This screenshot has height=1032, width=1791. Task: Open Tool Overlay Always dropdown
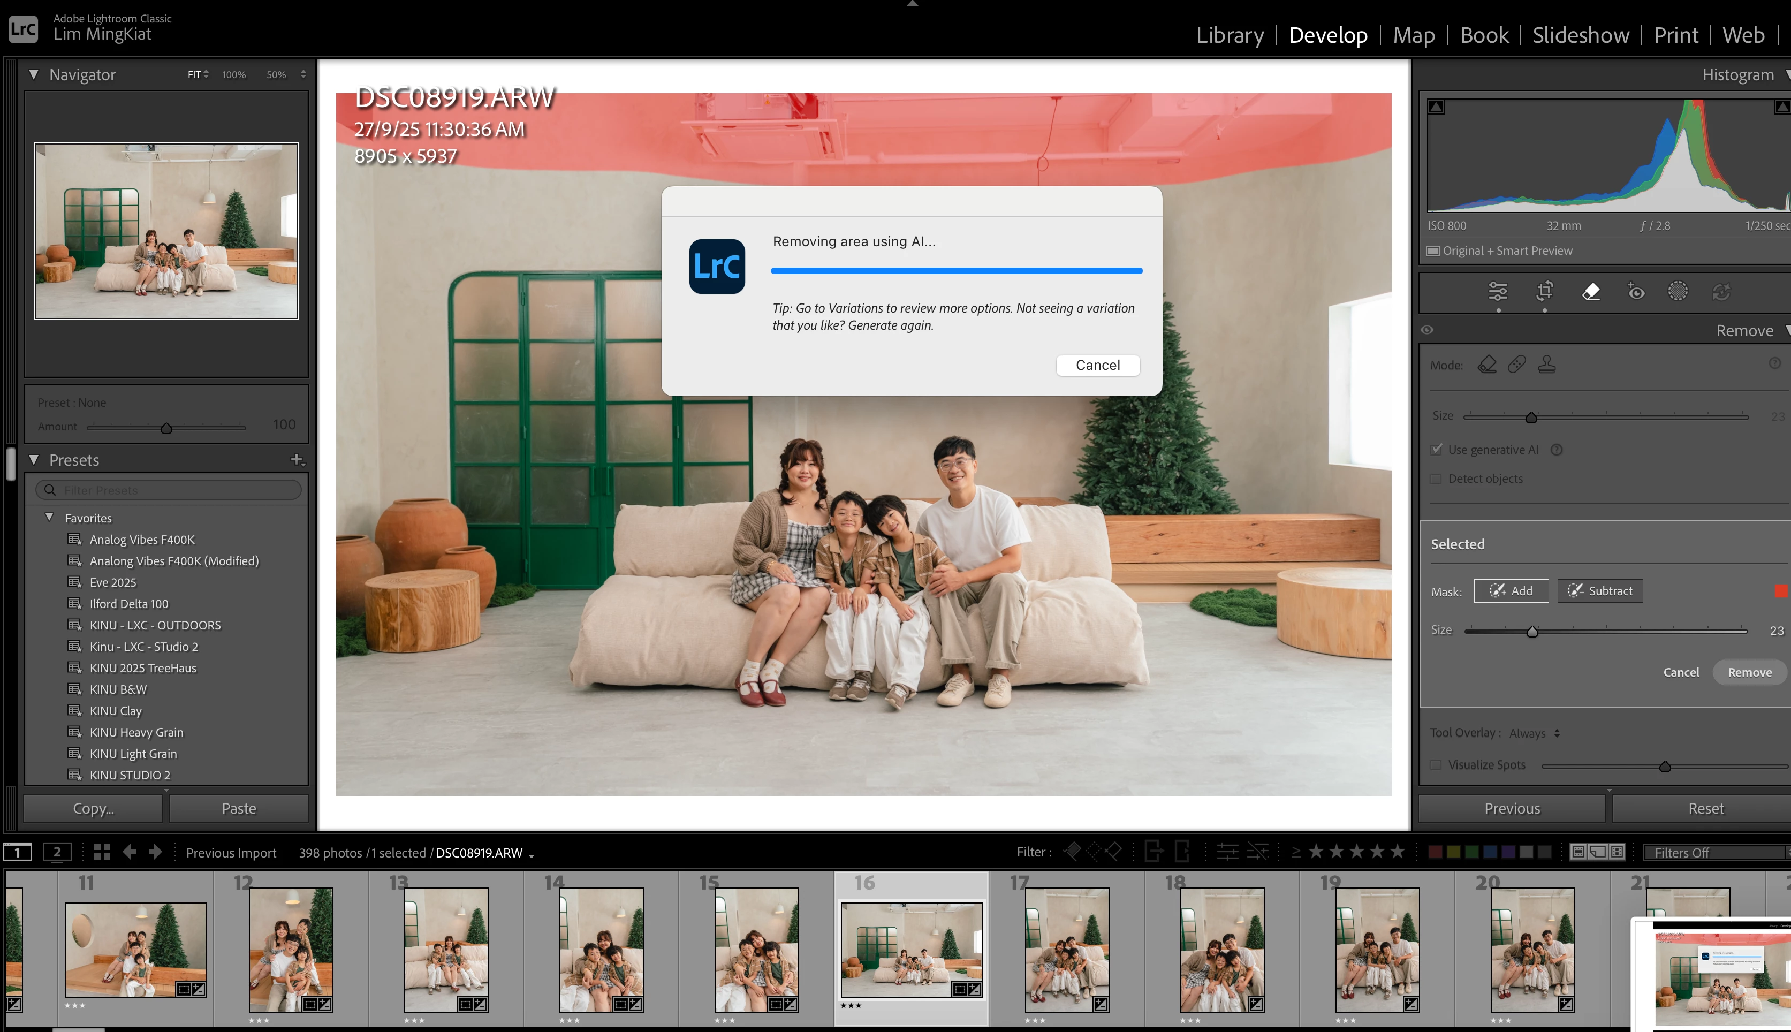(1535, 734)
